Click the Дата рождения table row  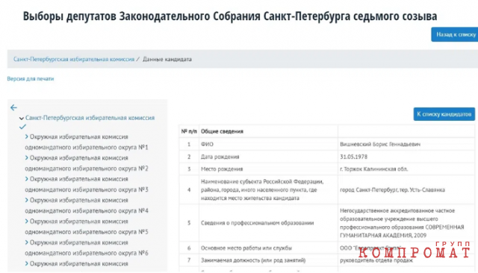coord(326,157)
